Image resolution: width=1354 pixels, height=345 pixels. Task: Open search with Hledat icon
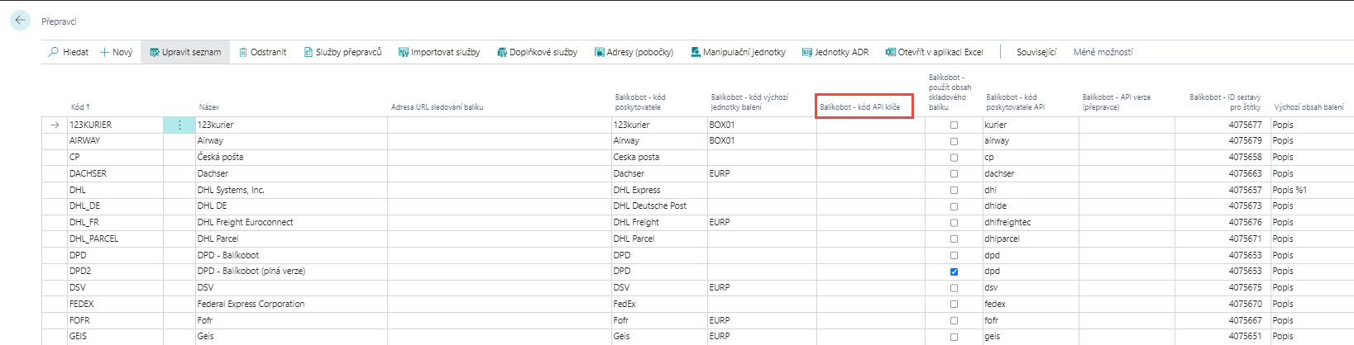[x=68, y=52]
